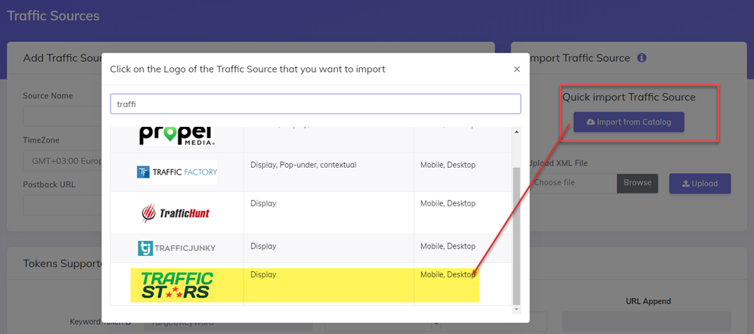Click scrollbar up arrow in catalog list
This screenshot has width=754, height=334.
click(517, 131)
